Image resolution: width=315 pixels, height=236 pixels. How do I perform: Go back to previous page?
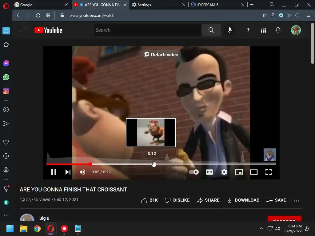click(18, 15)
